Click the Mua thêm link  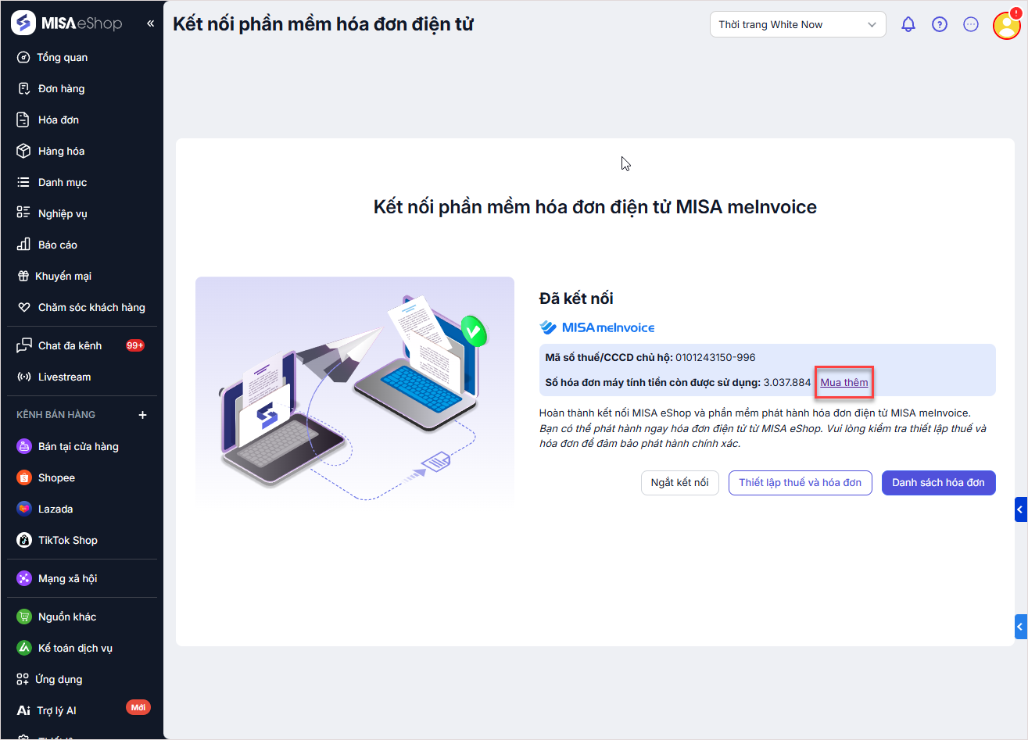coord(844,382)
